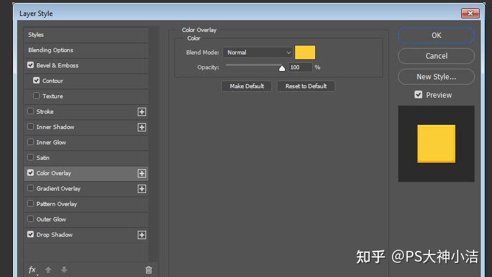Screen dimensions: 492x277
Task: Open the yellow overlay color swatch
Action: click(x=305, y=53)
